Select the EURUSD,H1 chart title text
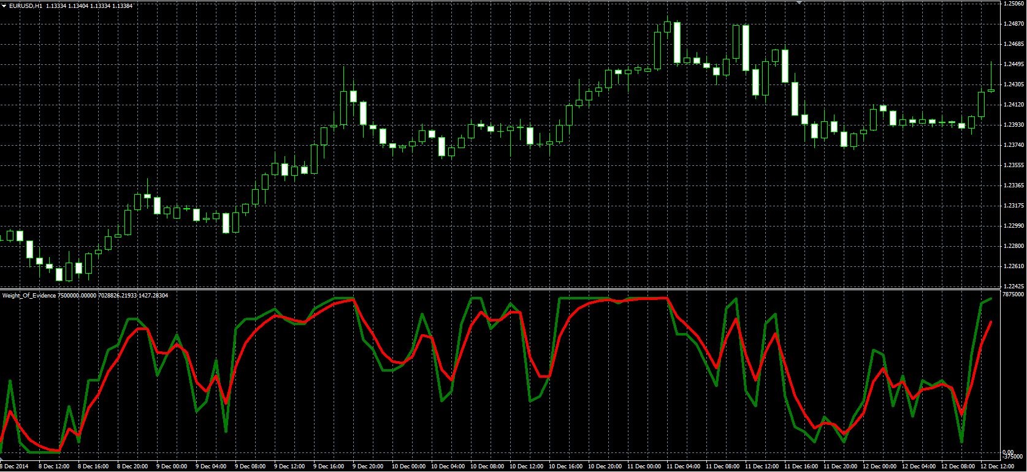1027x472 pixels. pos(26,6)
